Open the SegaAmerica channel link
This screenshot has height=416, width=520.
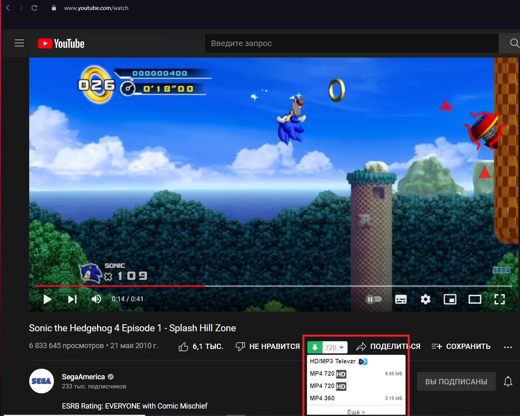coord(83,377)
